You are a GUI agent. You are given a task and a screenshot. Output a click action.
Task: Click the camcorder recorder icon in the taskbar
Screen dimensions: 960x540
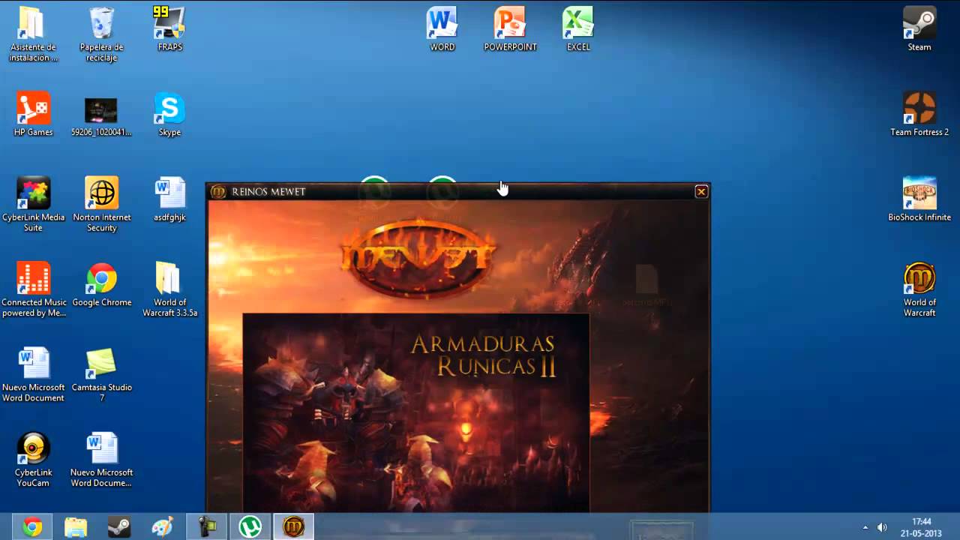(206, 527)
